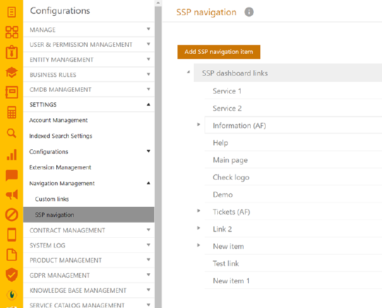The width and height of the screenshot is (382, 308).
Task: Click the info icon beside SSP navigation
Action: [249, 12]
